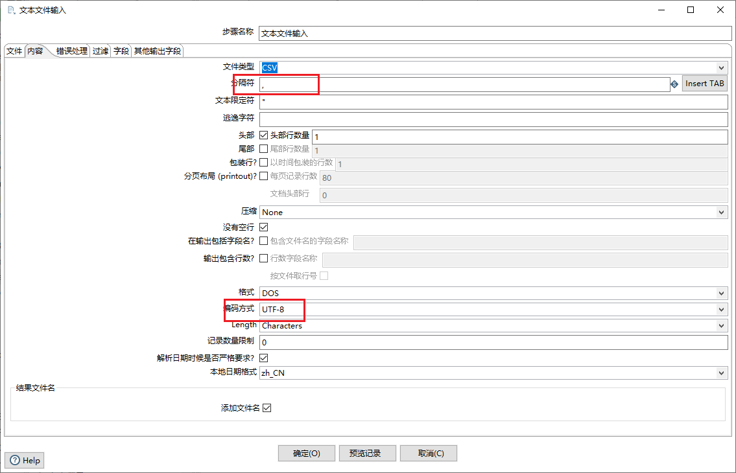Open the 字段 tab
The width and height of the screenshot is (736, 473).
[x=121, y=51]
